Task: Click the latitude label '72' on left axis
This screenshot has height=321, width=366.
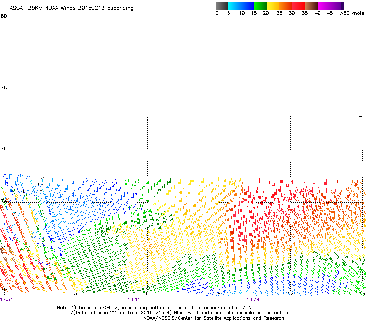Action: (4, 247)
